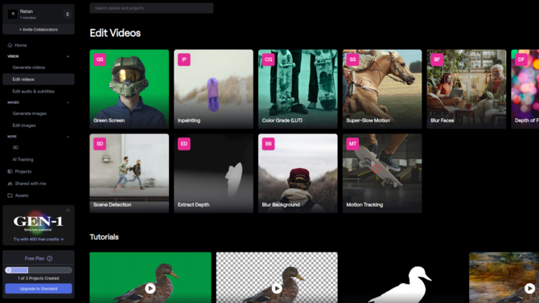539x303 pixels.
Task: Click the Shared with me icon
Action: [10, 183]
